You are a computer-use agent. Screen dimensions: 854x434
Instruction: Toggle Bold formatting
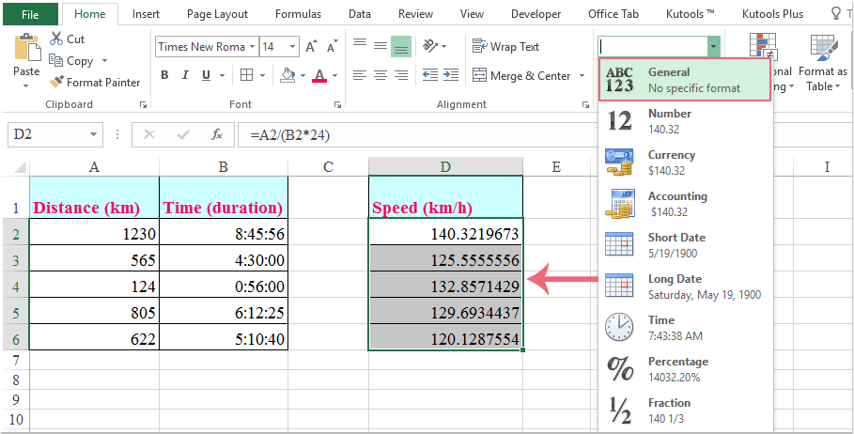(x=164, y=75)
